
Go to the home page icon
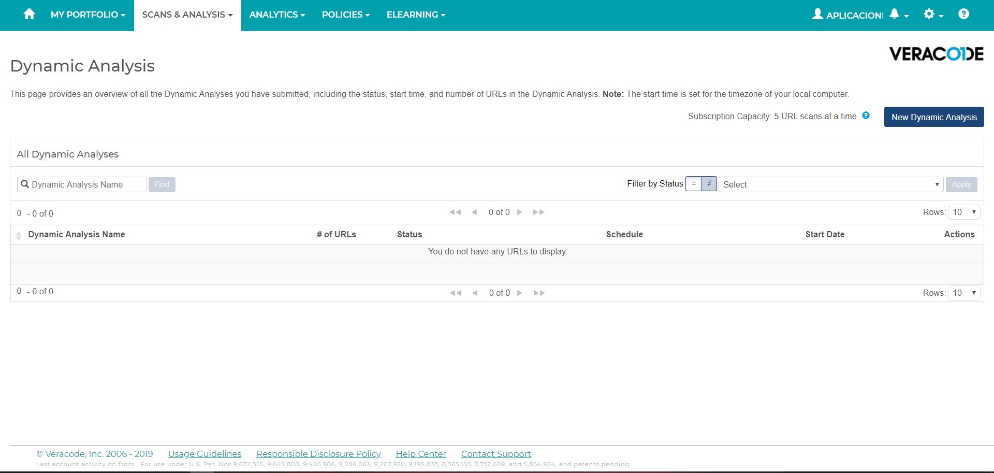click(x=30, y=15)
